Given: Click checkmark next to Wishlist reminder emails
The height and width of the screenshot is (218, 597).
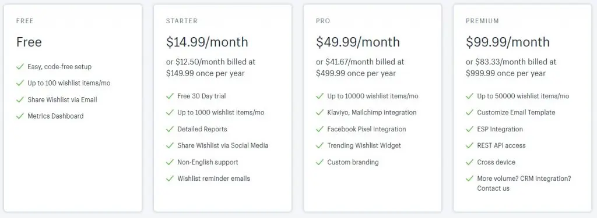Looking at the screenshot, I should pos(170,178).
